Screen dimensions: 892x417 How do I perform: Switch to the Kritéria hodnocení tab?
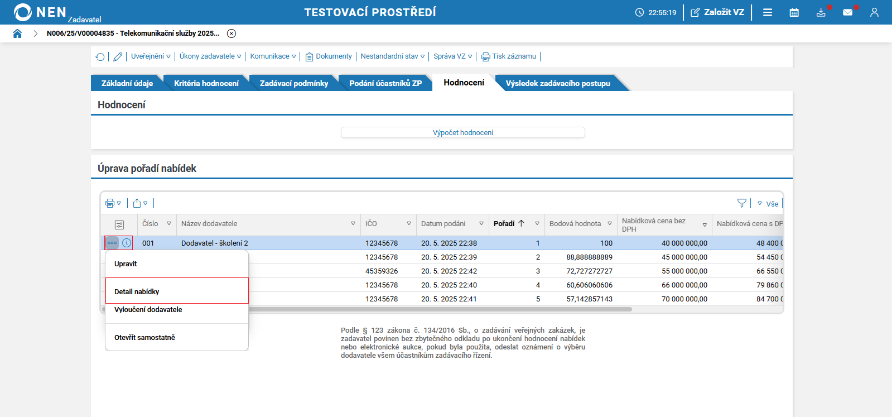pos(206,83)
